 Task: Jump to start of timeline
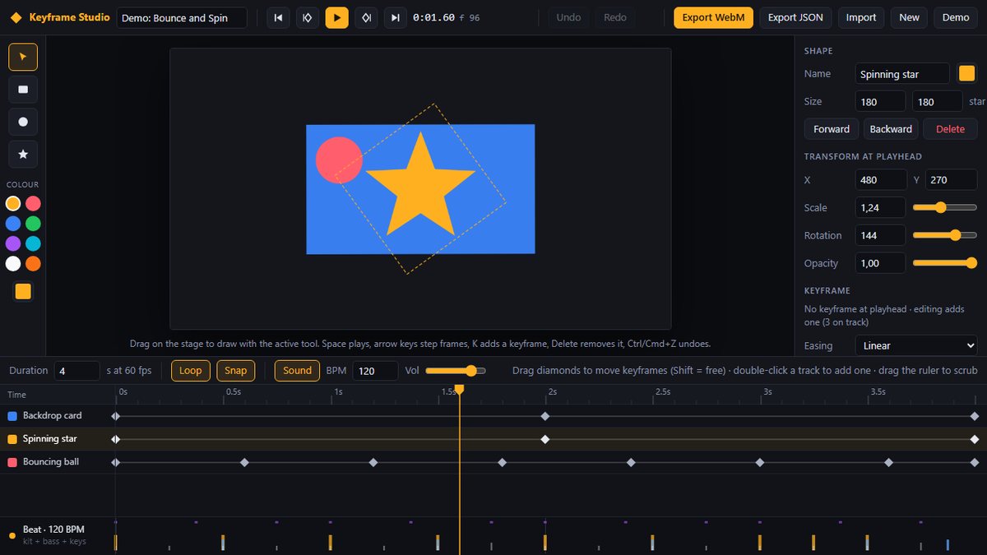tap(279, 17)
